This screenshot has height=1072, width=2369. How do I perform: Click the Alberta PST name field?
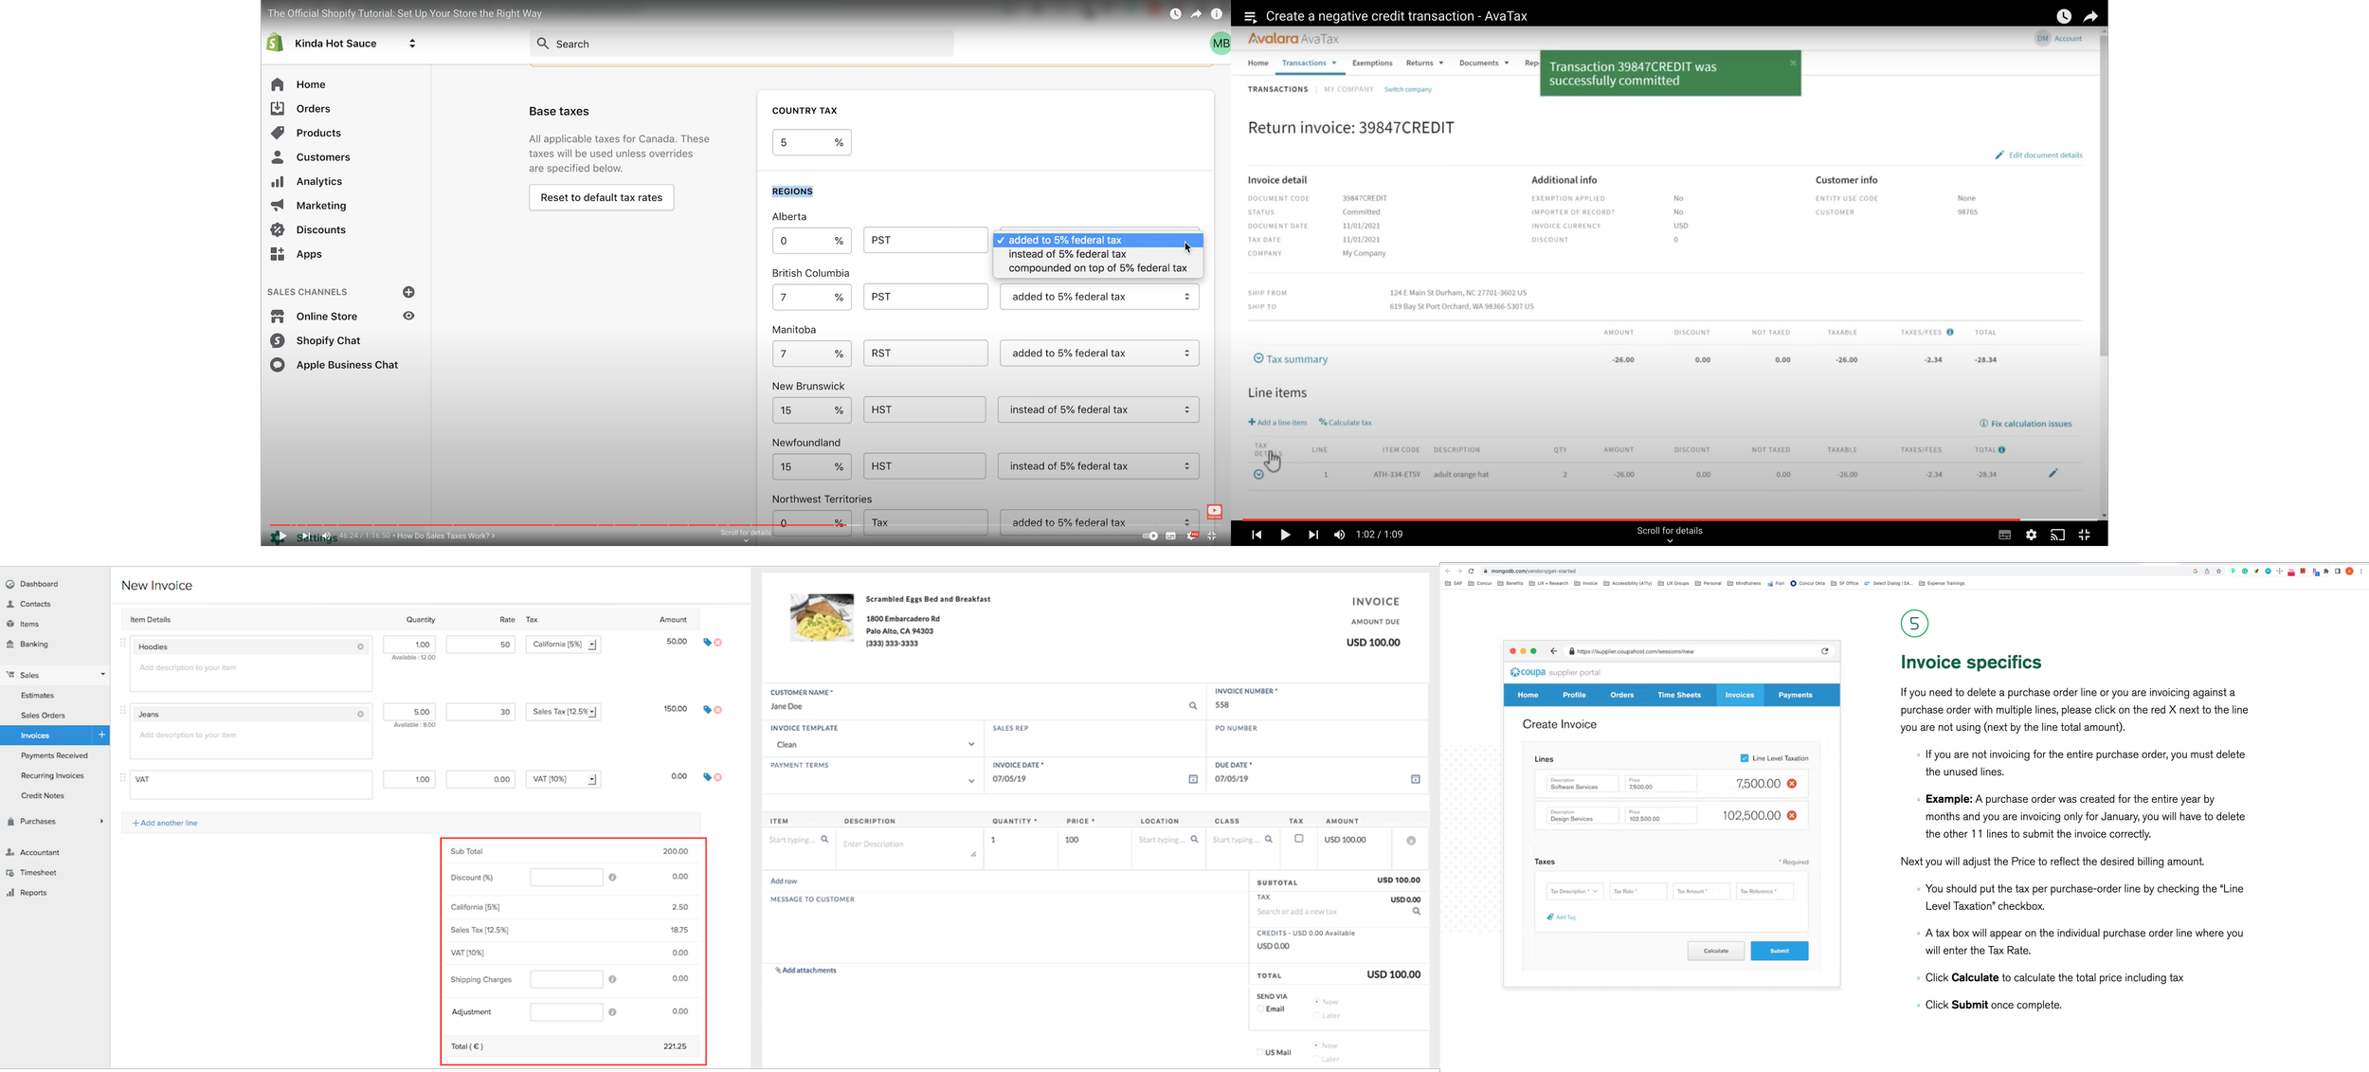(925, 241)
